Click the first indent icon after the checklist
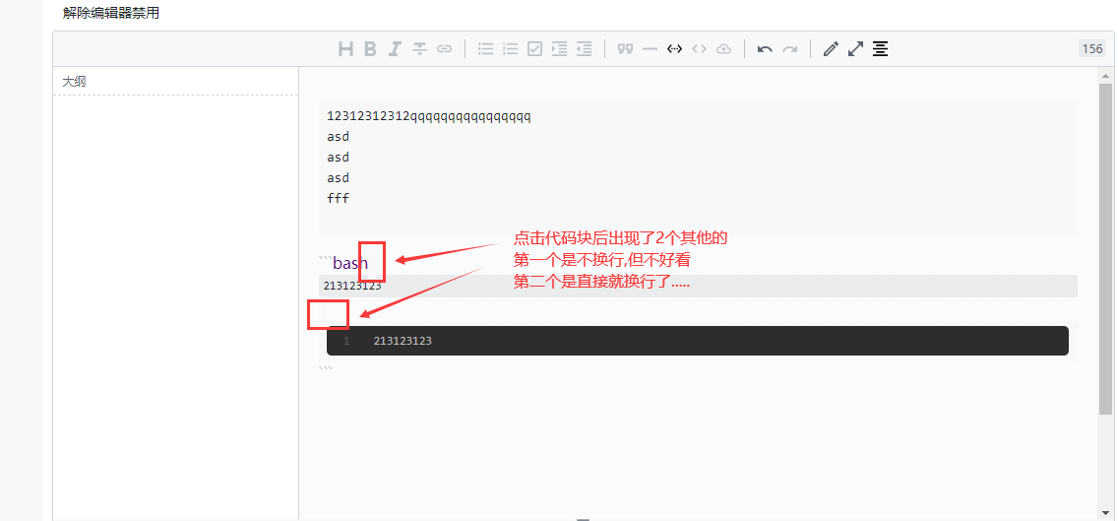 point(560,48)
